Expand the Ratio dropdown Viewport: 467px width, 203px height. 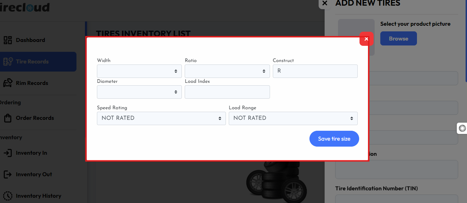click(x=227, y=71)
